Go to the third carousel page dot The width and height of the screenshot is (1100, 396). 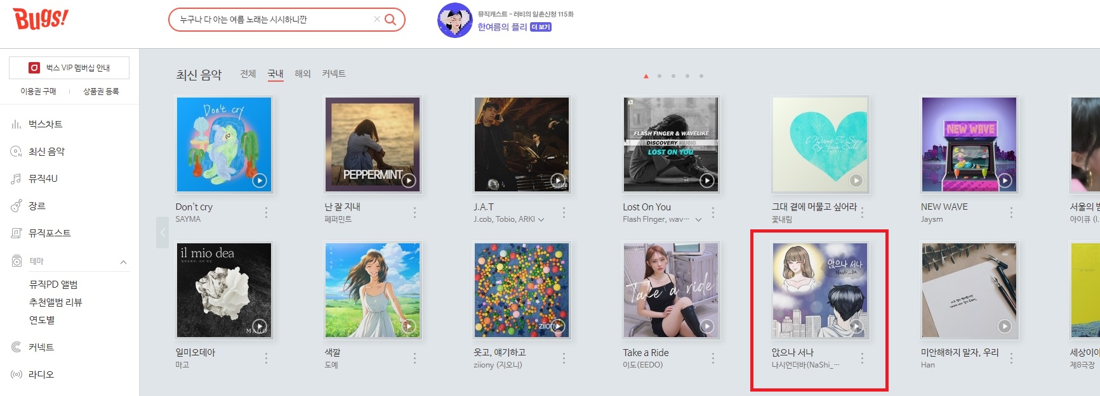coord(673,76)
